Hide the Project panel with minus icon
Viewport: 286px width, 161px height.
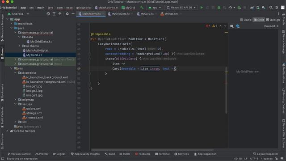pyautogui.click(x=73, y=14)
